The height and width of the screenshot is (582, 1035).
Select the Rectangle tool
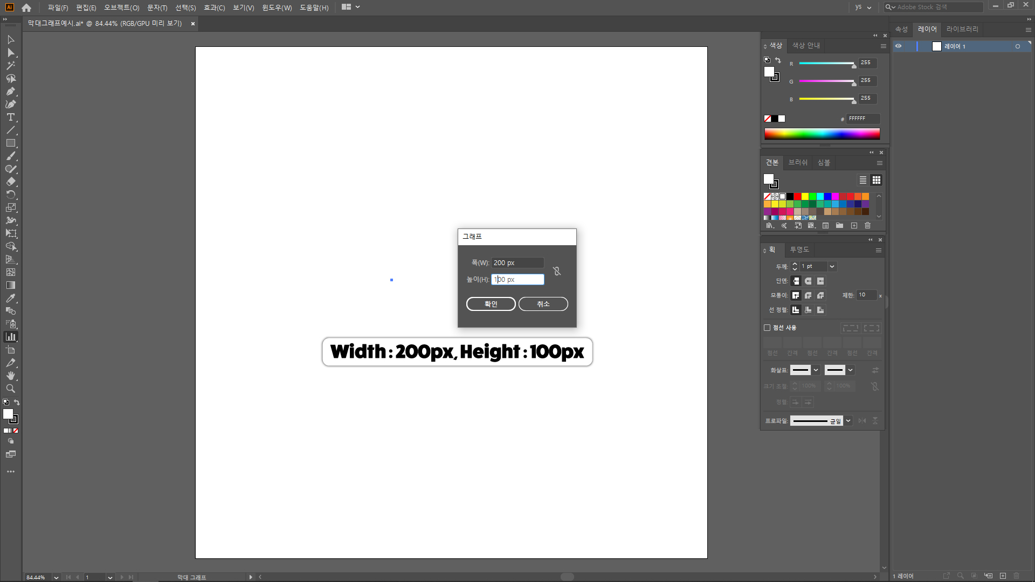10,143
